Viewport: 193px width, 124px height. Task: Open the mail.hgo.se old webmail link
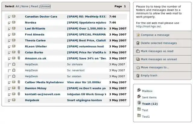coord(148,27)
